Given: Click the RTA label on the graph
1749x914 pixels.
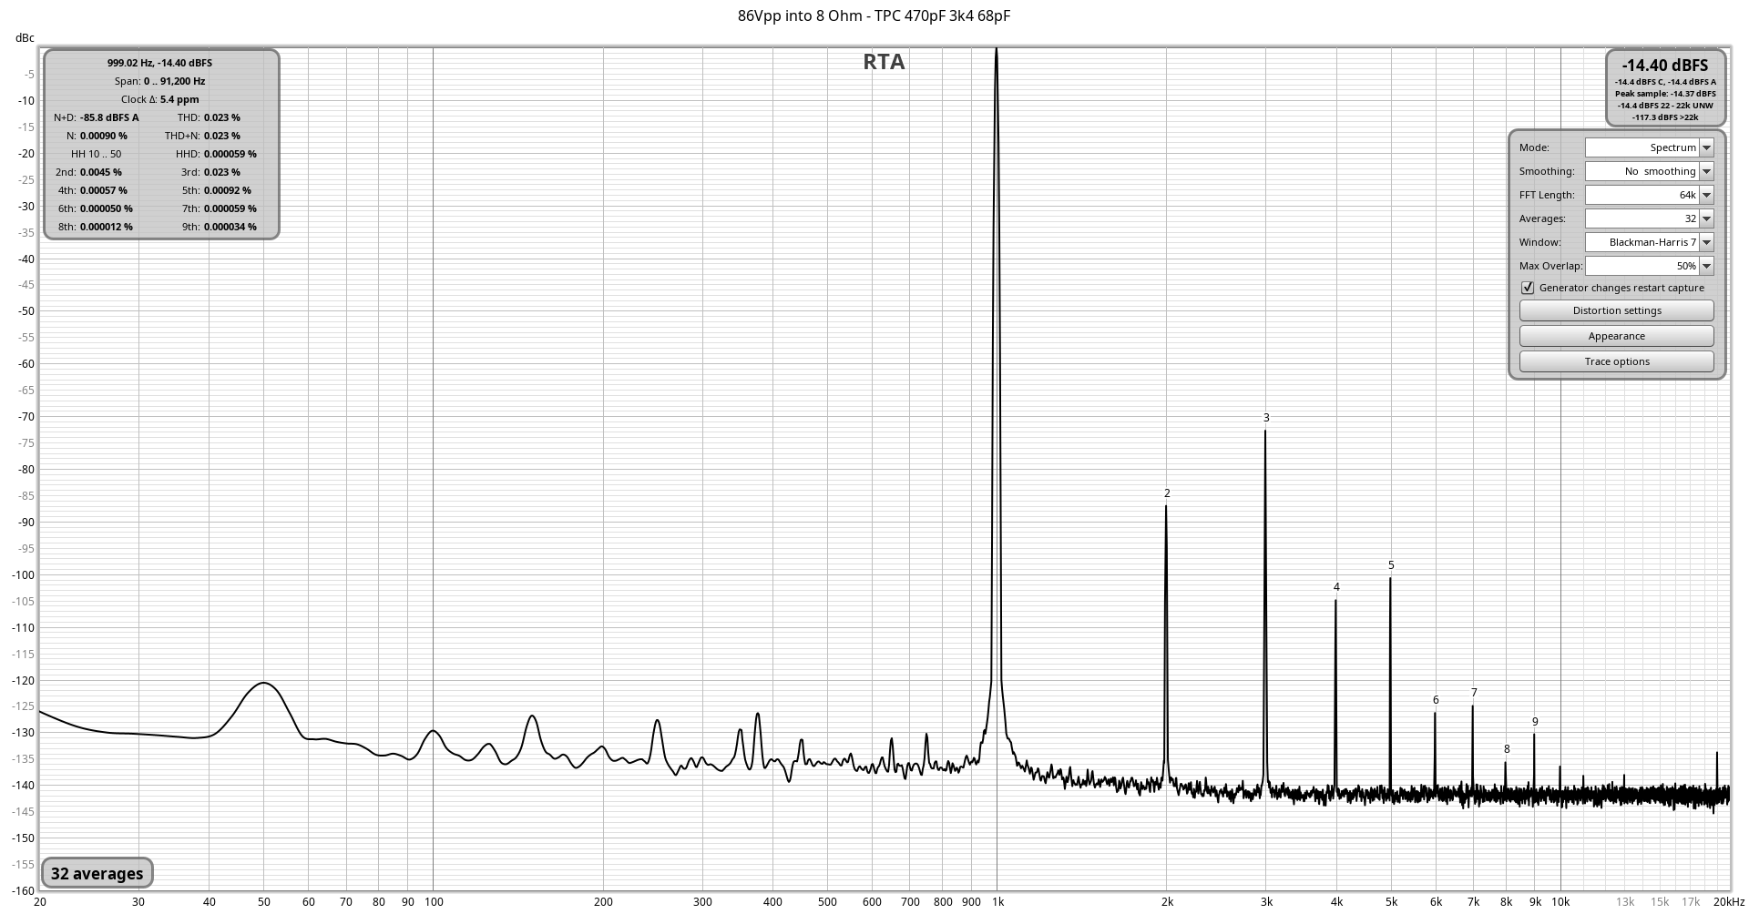Looking at the screenshot, I should (x=884, y=62).
